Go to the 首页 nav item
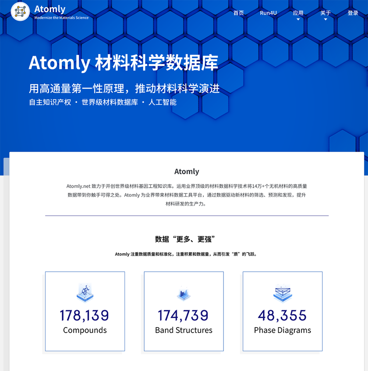Image resolution: width=368 pixels, height=371 pixels. click(x=238, y=13)
